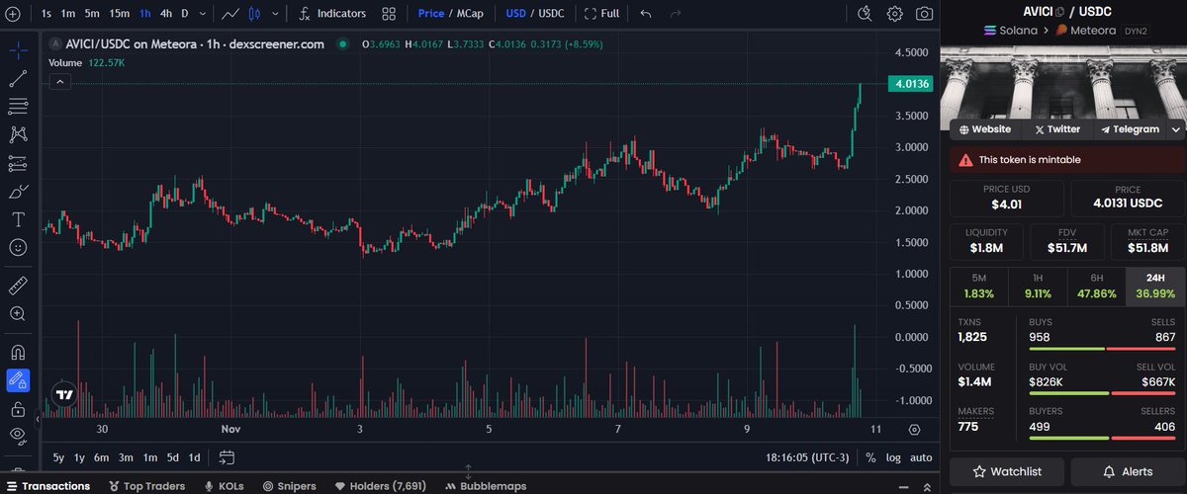The height and width of the screenshot is (494, 1187).
Task: Select the trend line drawing tool
Action: pos(18,79)
